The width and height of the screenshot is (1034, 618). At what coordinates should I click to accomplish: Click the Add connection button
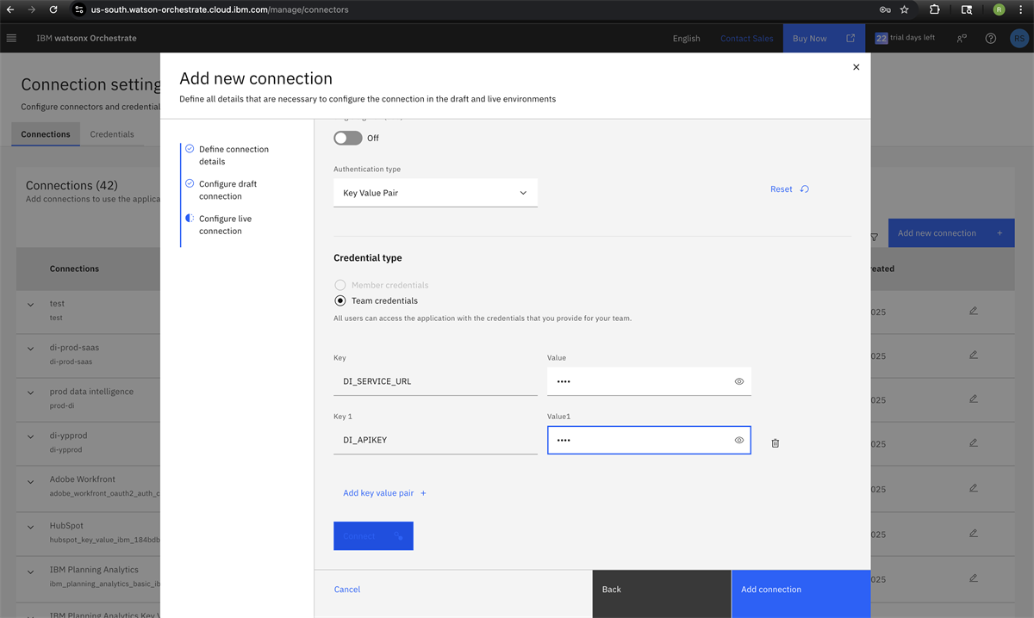[800, 593]
